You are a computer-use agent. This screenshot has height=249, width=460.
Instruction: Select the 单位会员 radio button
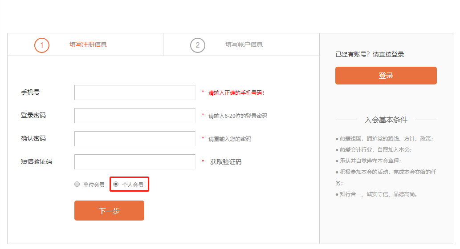tap(77, 184)
